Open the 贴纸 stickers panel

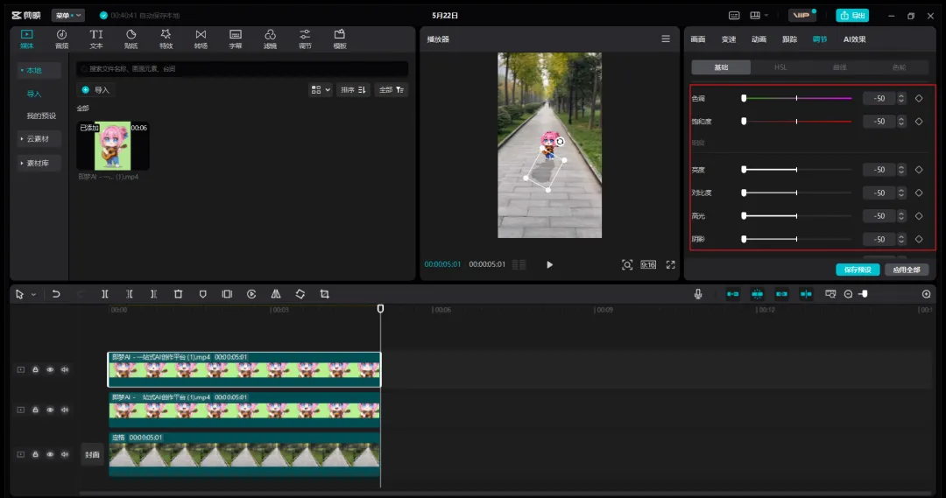pos(131,39)
